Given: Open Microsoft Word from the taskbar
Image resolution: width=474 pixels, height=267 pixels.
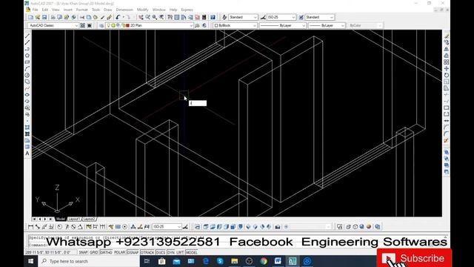Looking at the screenshot, I should click(x=278, y=261).
